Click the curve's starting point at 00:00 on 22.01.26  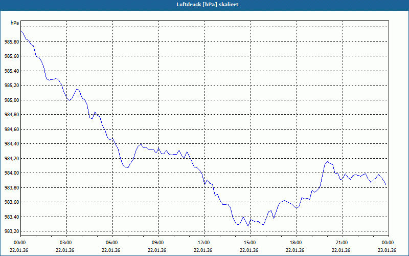pos(21,31)
